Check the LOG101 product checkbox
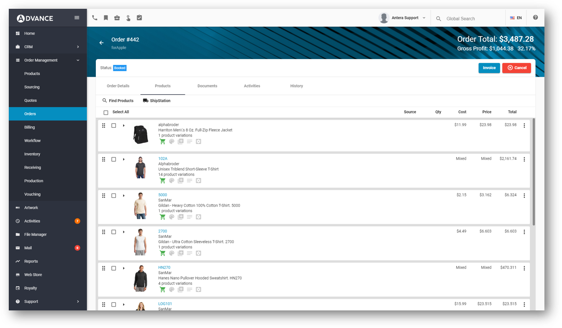This screenshot has height=328, width=562. point(113,305)
